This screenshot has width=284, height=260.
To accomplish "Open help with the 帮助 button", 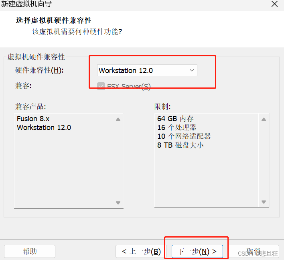I will (30, 251).
